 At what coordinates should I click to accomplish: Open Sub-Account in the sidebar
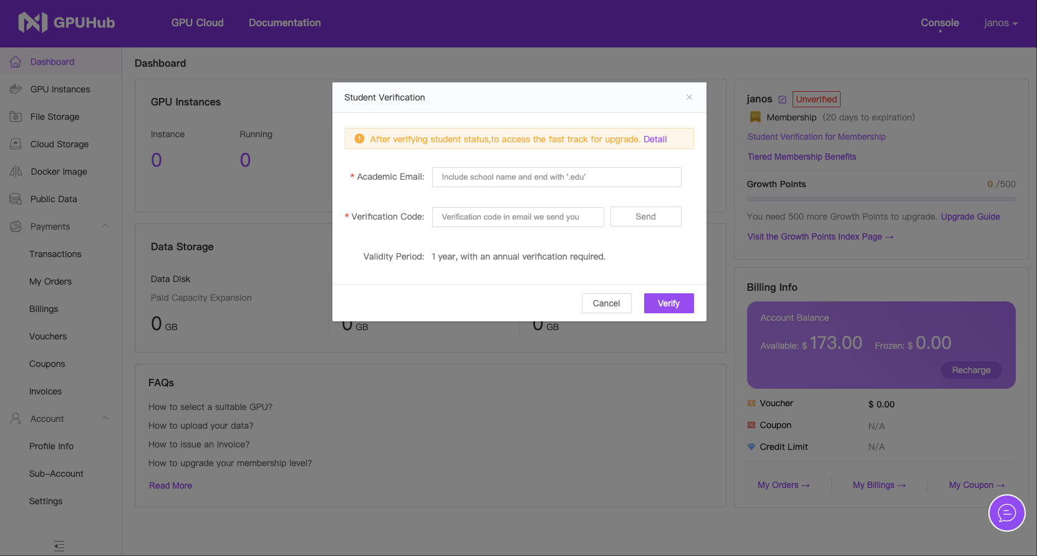tap(56, 474)
